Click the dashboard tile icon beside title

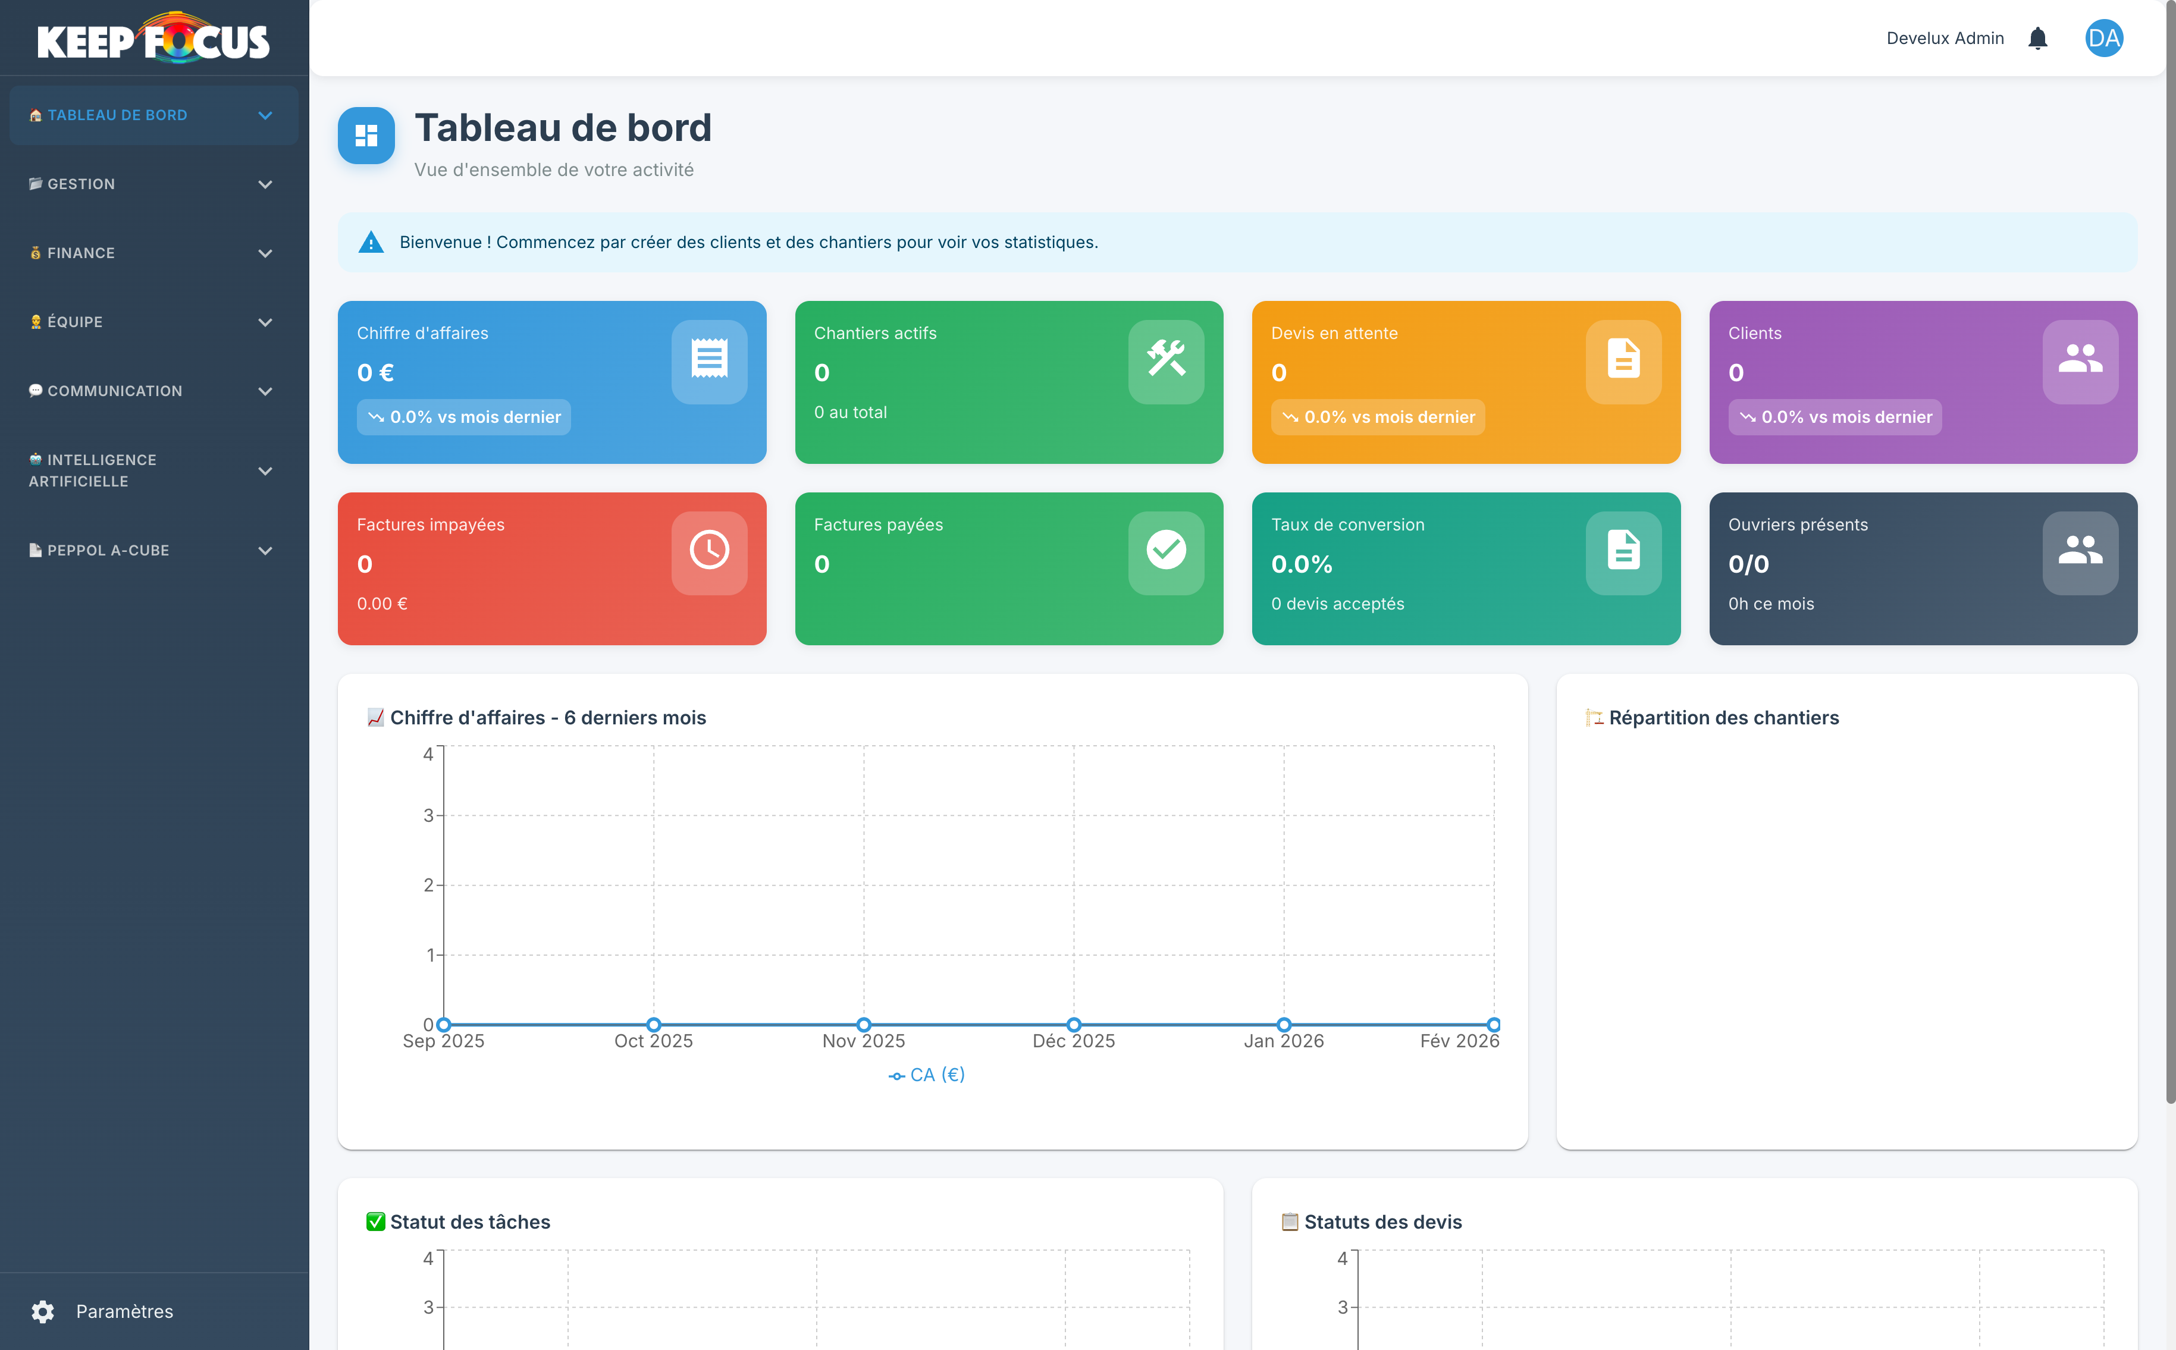[366, 136]
